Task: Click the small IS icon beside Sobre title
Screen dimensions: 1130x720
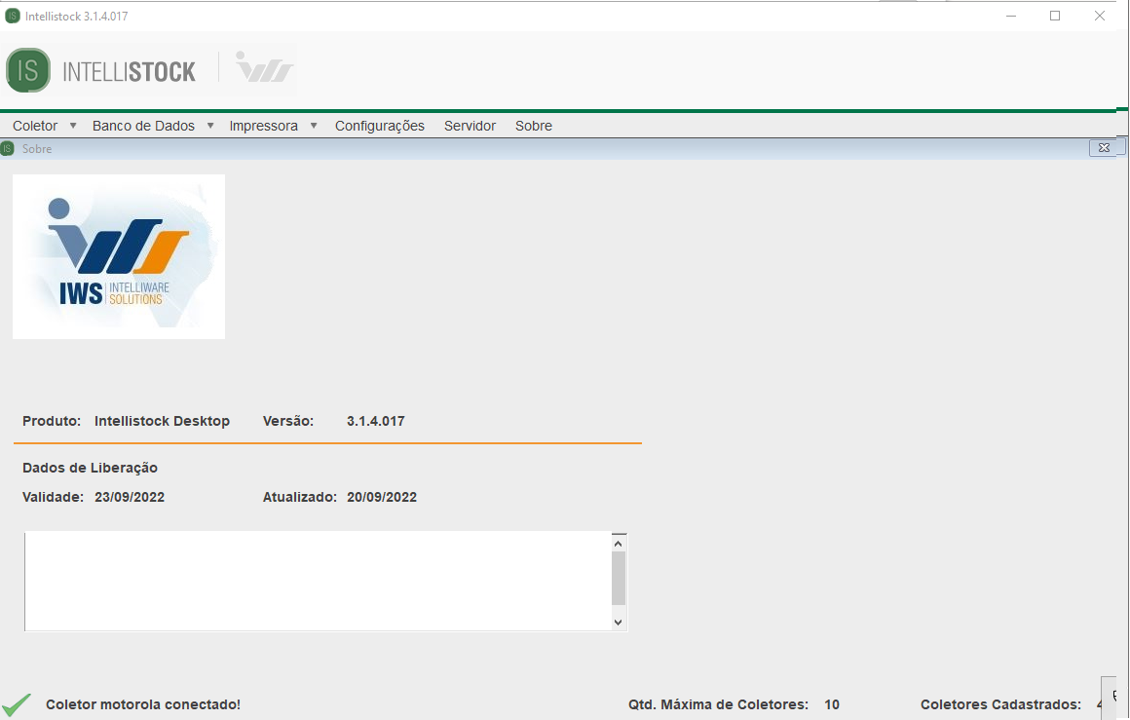Action: (x=7, y=148)
